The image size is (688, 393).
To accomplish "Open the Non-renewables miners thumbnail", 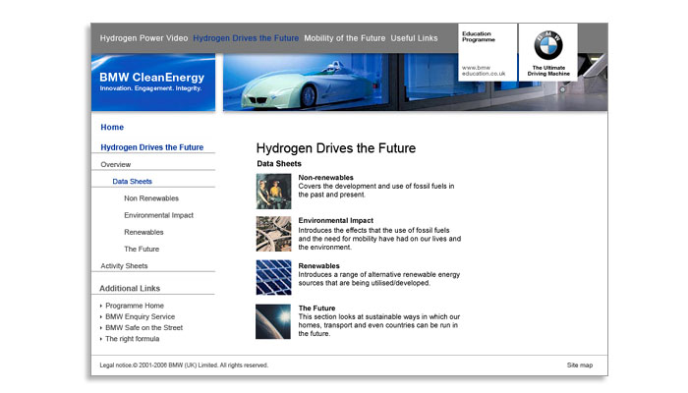I will tap(273, 192).
